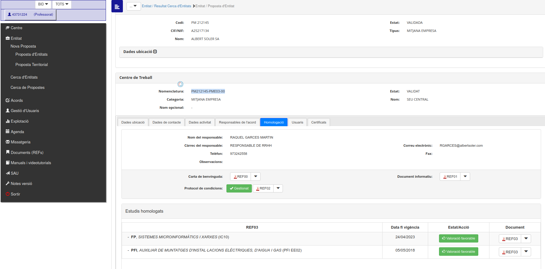This screenshot has height=269, width=545.
Task: Open Cerca de Propostes in the sidebar
Action: (x=27, y=87)
